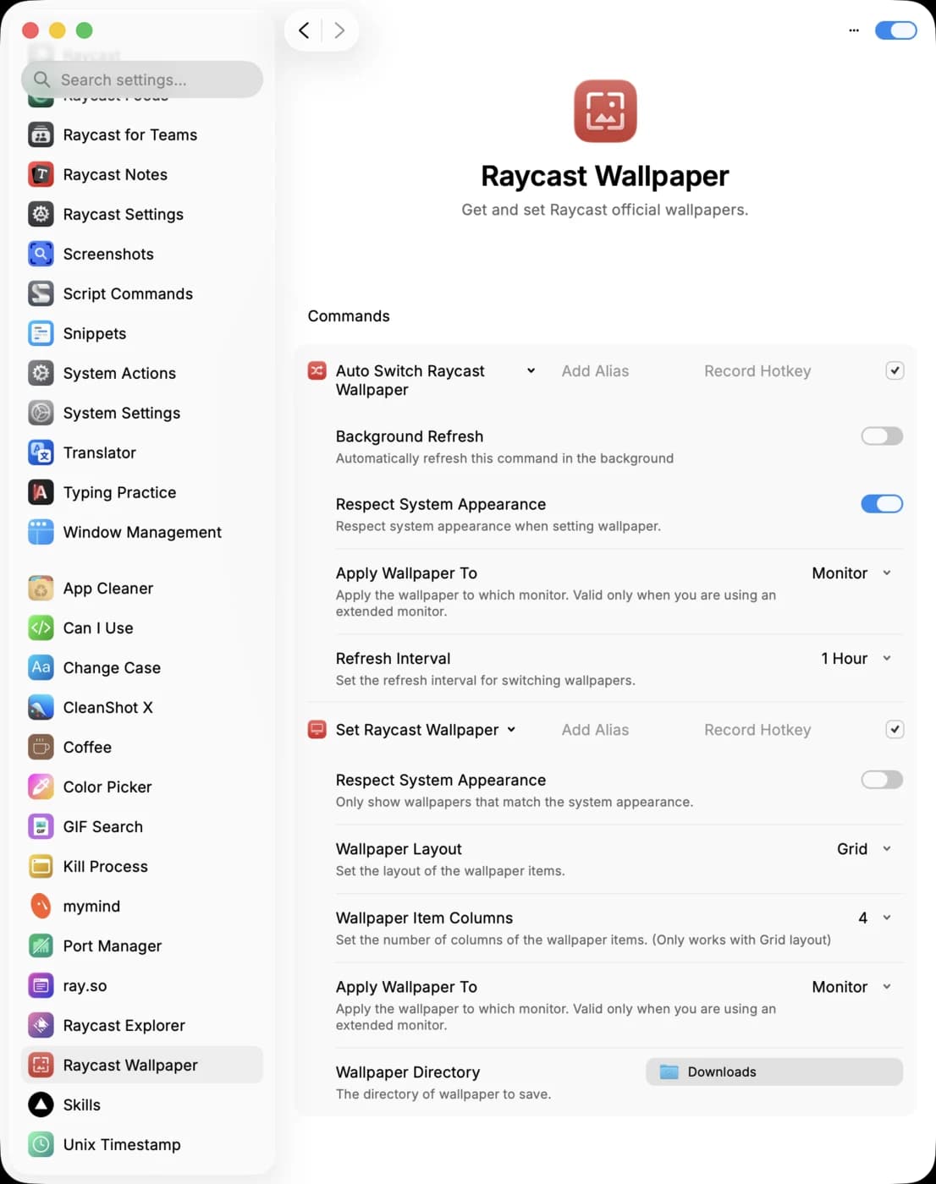Select the ray.so icon
This screenshot has height=1184, width=936.
[41, 985]
